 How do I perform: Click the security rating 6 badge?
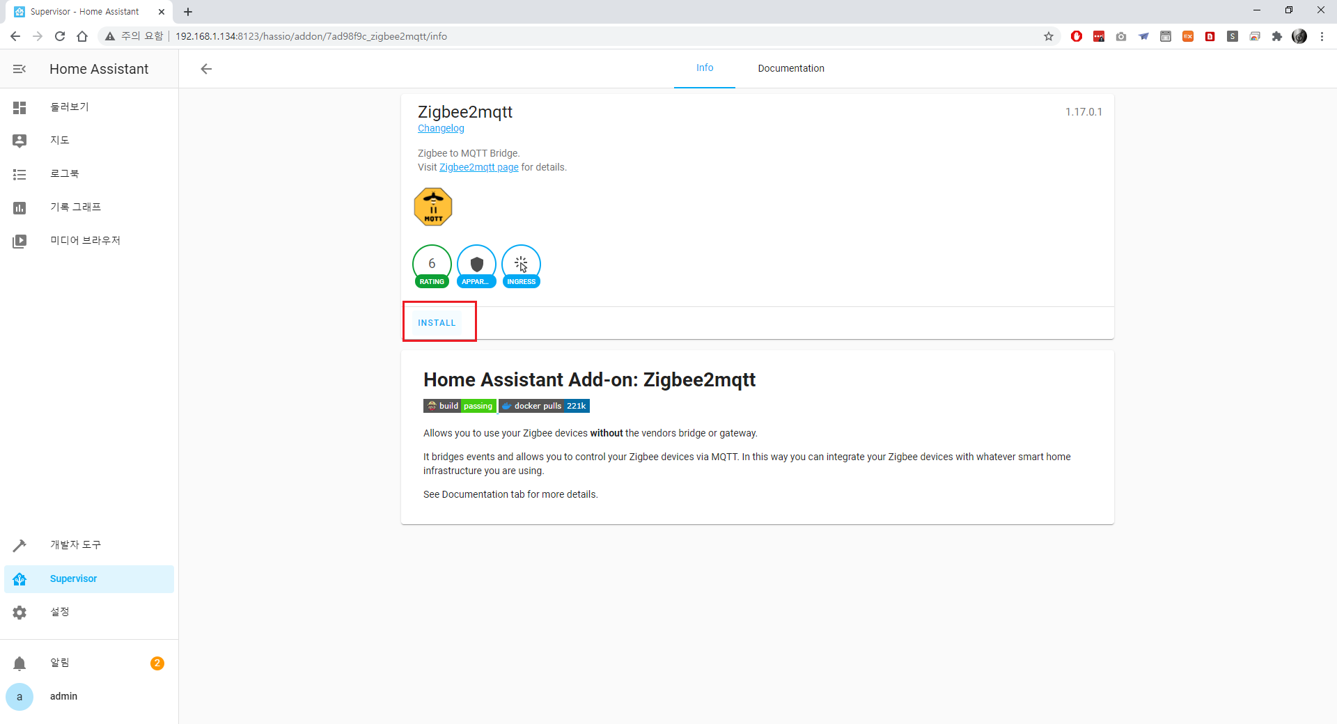[432, 266]
